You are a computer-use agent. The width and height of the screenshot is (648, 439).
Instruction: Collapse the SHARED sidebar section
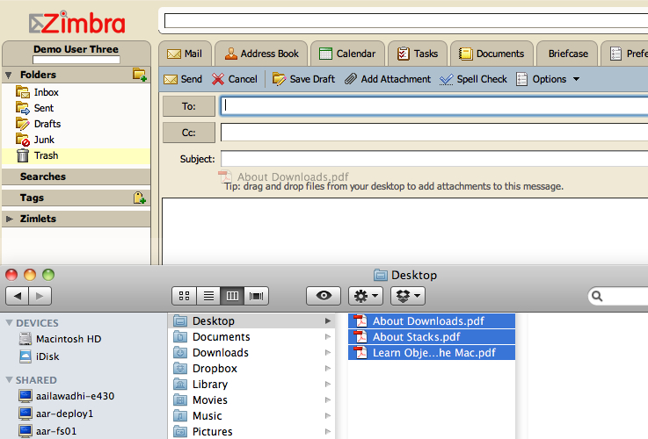(9, 379)
